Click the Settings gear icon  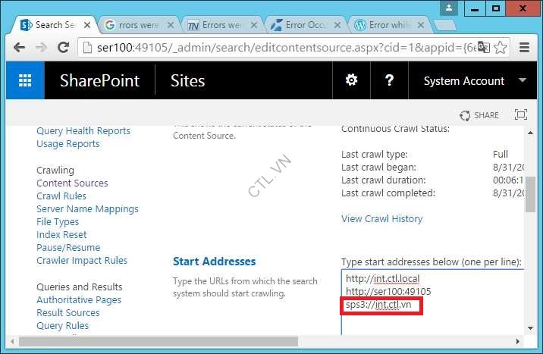[x=351, y=80]
